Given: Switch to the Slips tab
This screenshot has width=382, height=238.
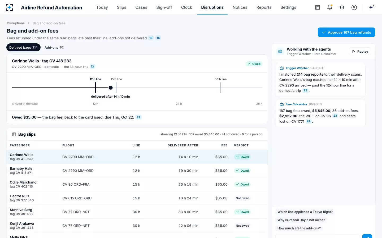Looking at the screenshot, I should click(x=121, y=7).
